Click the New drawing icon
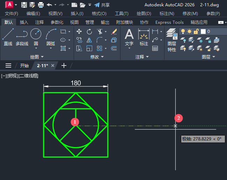 (74, 5)
